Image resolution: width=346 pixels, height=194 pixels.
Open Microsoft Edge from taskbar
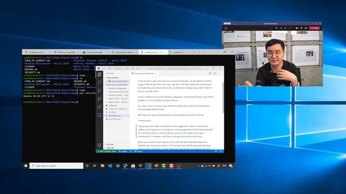click(x=125, y=166)
